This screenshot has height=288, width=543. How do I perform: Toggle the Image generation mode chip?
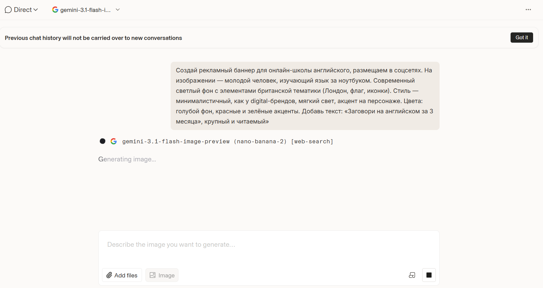click(162, 275)
